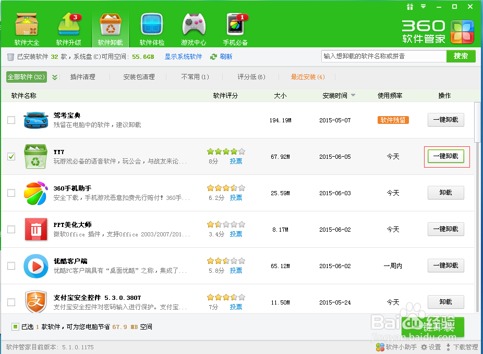The image size is (483, 354).
Task: Switch to the 全部软件 (32) tab
Action: [x=27, y=77]
